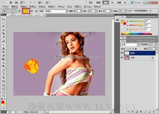Open the 填充 slider arrow in Layers panel
The image size is (159, 114).
pos(156,49)
